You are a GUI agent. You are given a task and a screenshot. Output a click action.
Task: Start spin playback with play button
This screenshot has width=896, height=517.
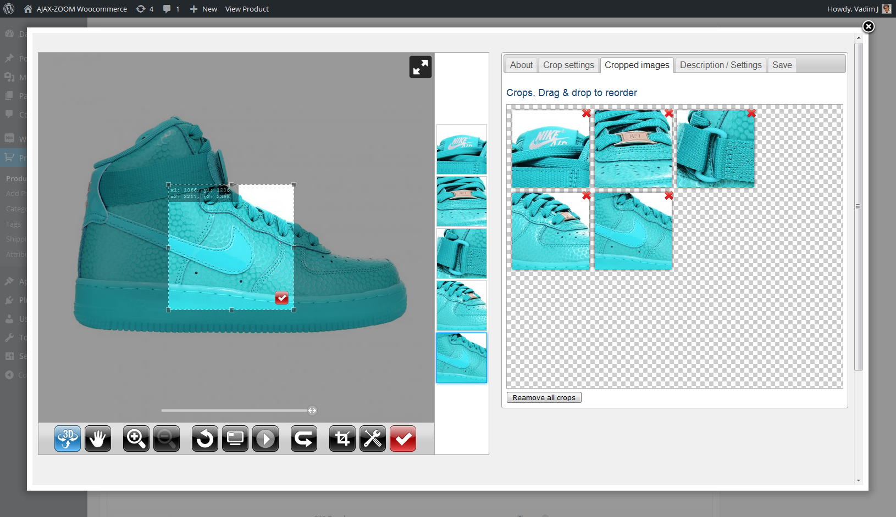(x=266, y=439)
